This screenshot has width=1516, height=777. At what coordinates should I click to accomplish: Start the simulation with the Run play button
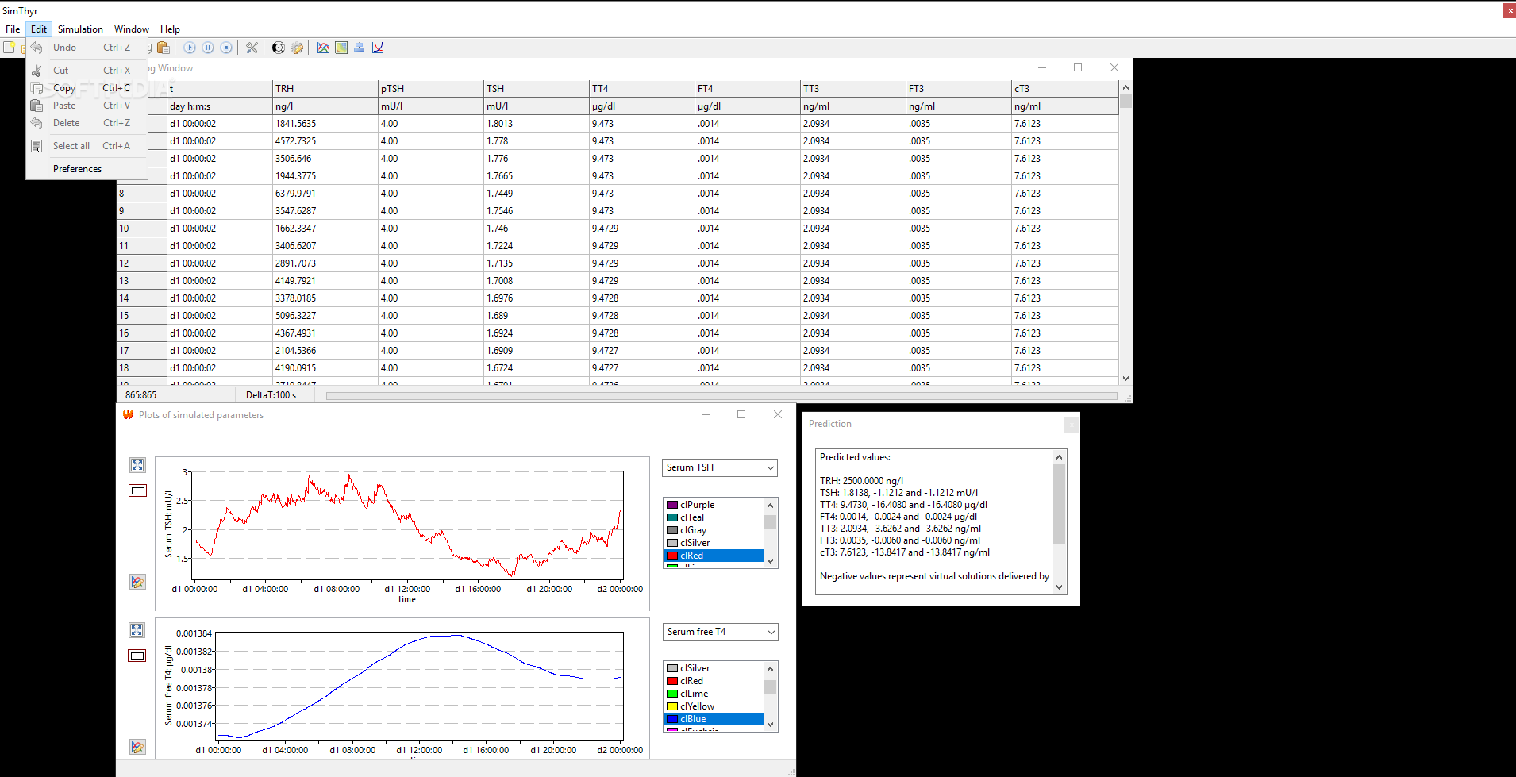point(190,48)
